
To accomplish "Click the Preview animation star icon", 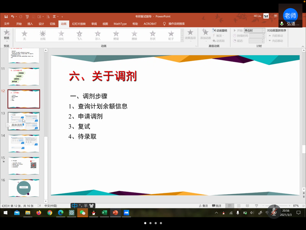I will click(x=7, y=34).
